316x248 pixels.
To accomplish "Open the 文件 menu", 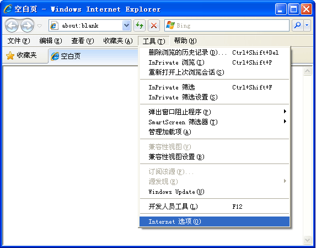I will 19,41.
